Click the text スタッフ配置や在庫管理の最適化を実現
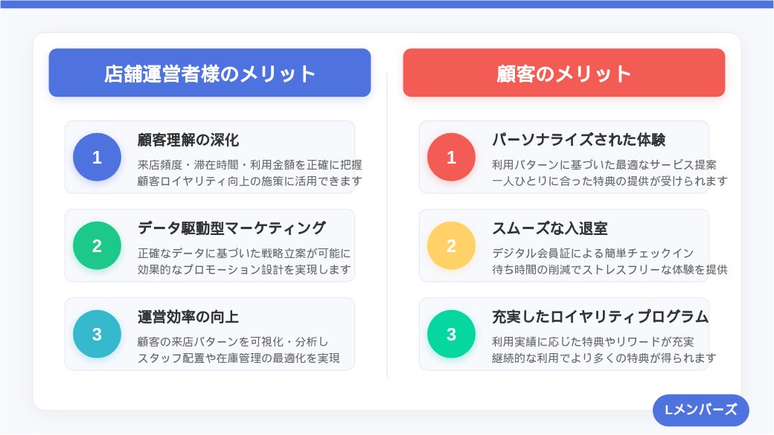 [x=239, y=358]
